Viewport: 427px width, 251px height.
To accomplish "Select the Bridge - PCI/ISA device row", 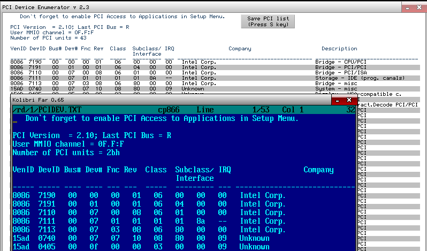I will pyautogui.click(x=214, y=73).
